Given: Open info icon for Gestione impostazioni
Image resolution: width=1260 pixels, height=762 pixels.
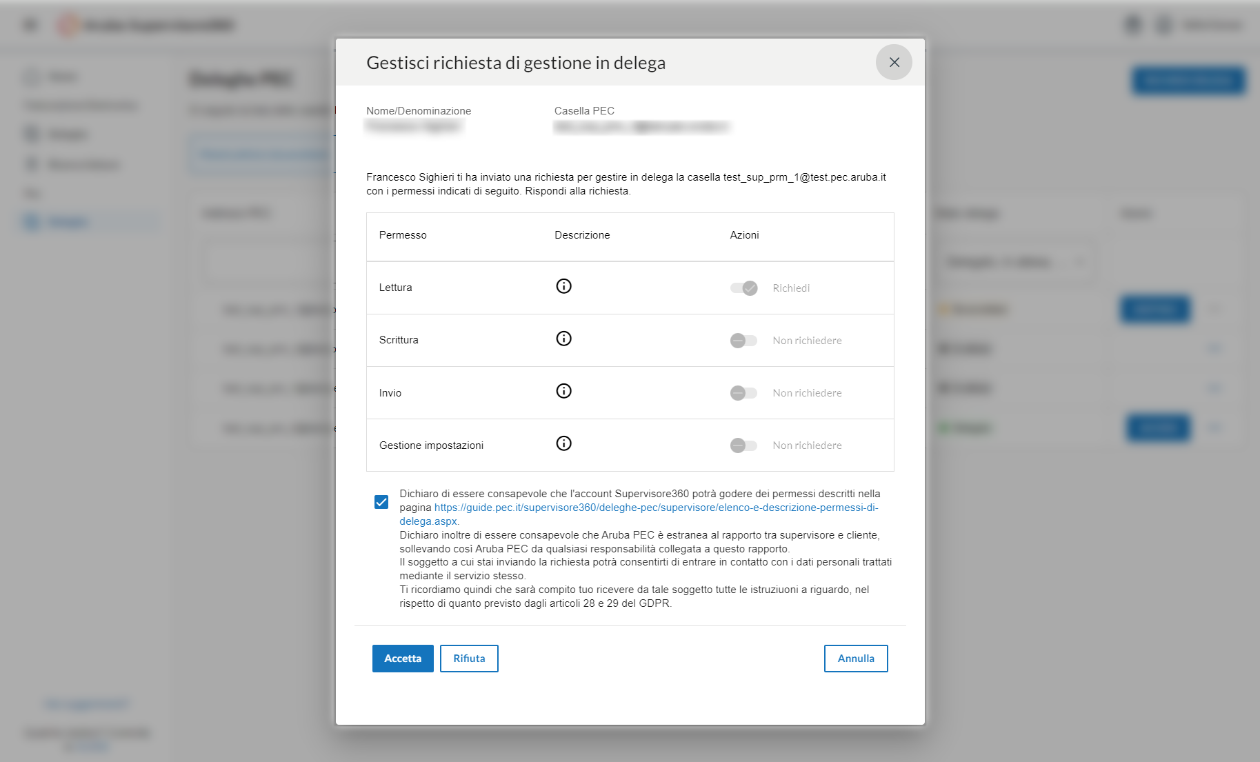Looking at the screenshot, I should point(563,443).
